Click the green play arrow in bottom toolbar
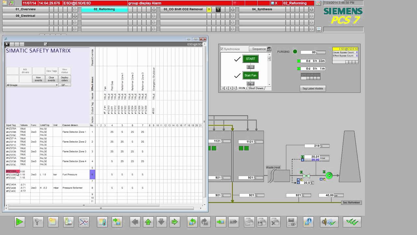Image resolution: width=417 pixels, height=235 pixels. (19, 222)
